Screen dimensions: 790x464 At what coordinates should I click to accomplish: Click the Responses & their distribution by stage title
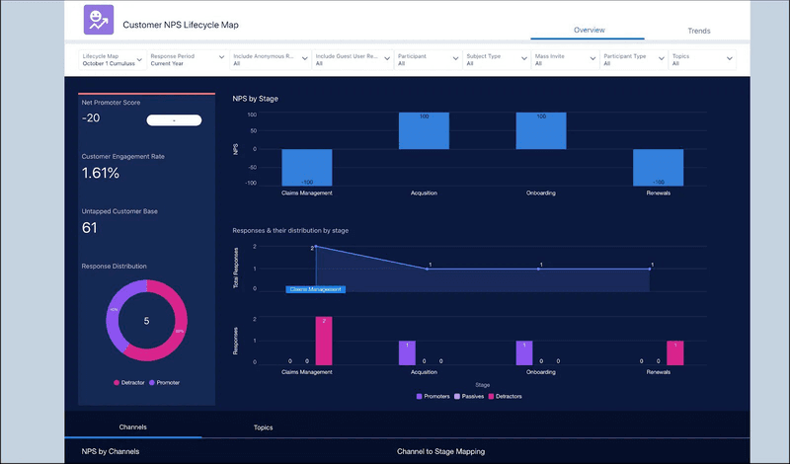click(x=290, y=231)
